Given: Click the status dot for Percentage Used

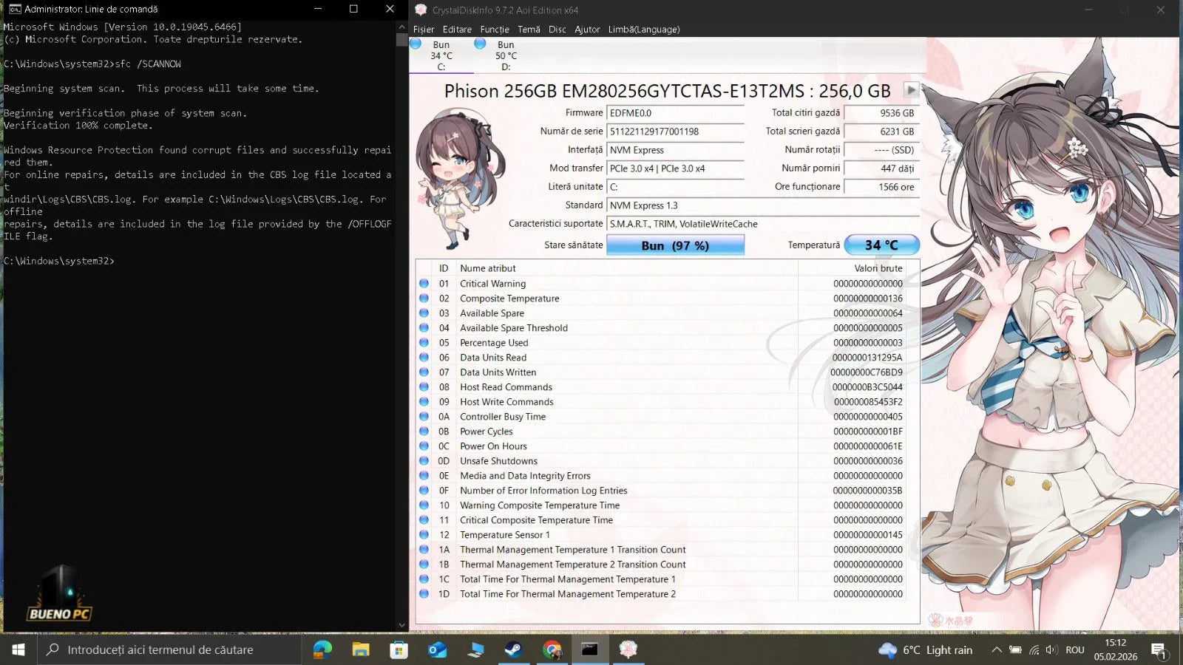Looking at the screenshot, I should tap(424, 342).
